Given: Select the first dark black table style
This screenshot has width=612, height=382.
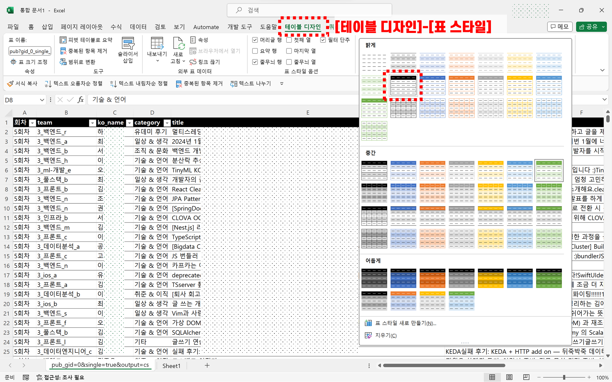Looking at the screenshot, I should coord(374,278).
